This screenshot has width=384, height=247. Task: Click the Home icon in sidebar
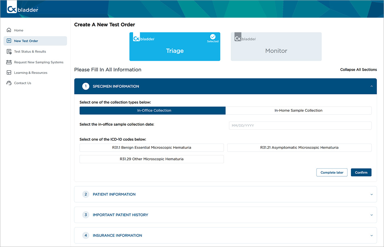pos(9,30)
